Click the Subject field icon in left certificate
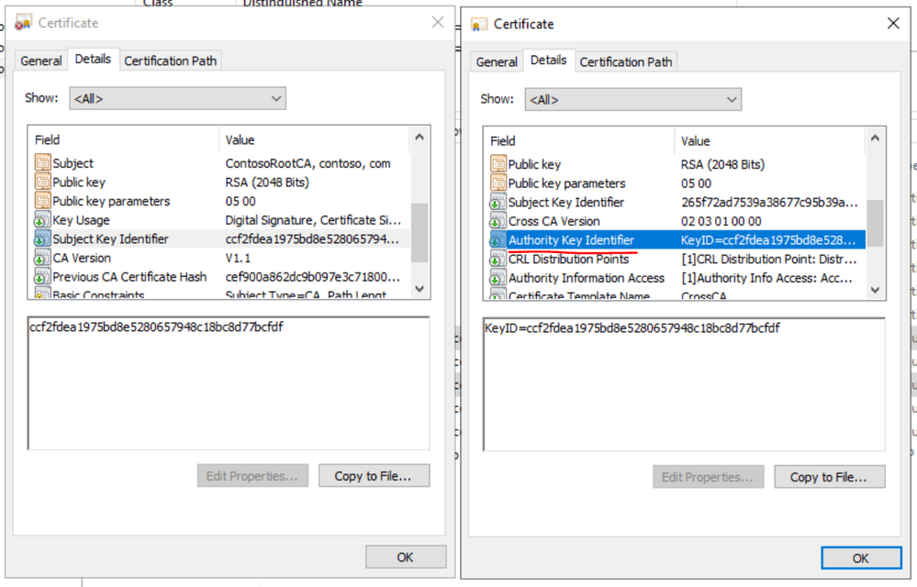Image resolution: width=917 pixels, height=587 pixels. pos(43,163)
